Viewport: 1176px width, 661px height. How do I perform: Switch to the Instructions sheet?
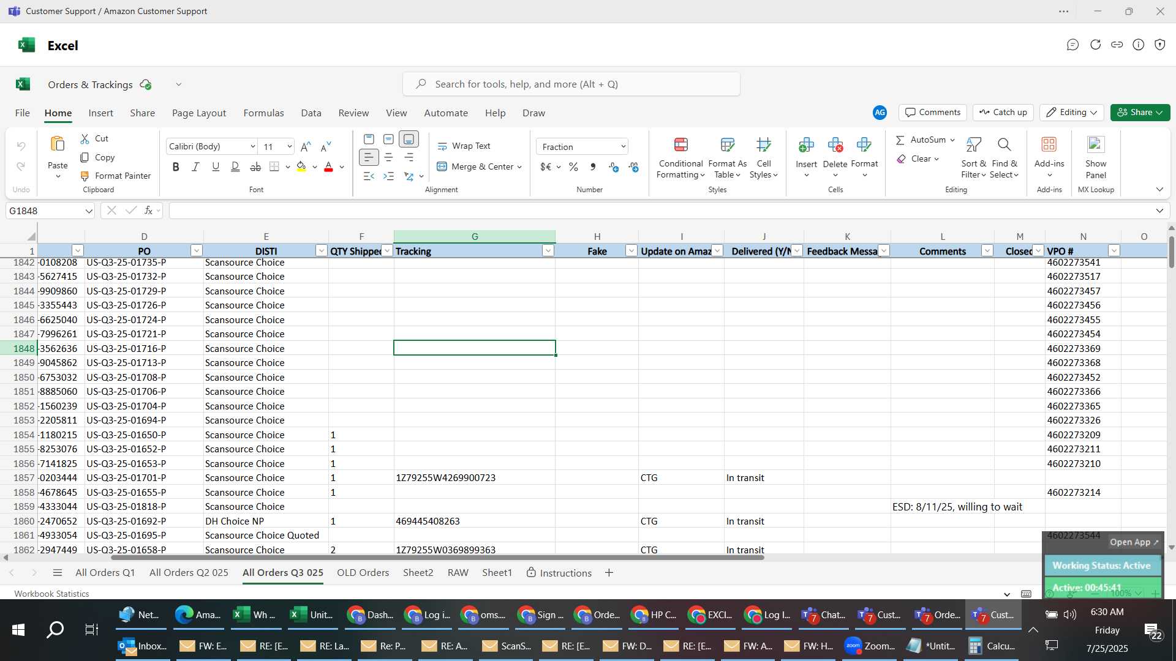pos(559,573)
